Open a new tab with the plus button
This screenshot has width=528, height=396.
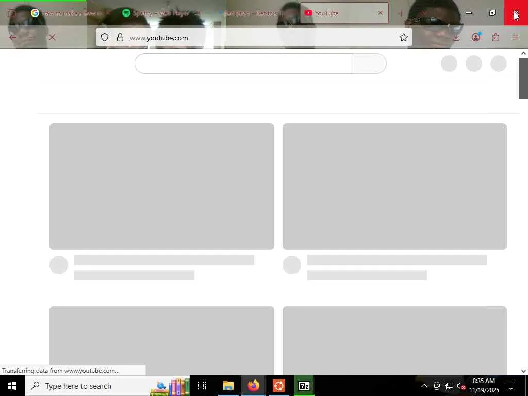[x=401, y=13]
